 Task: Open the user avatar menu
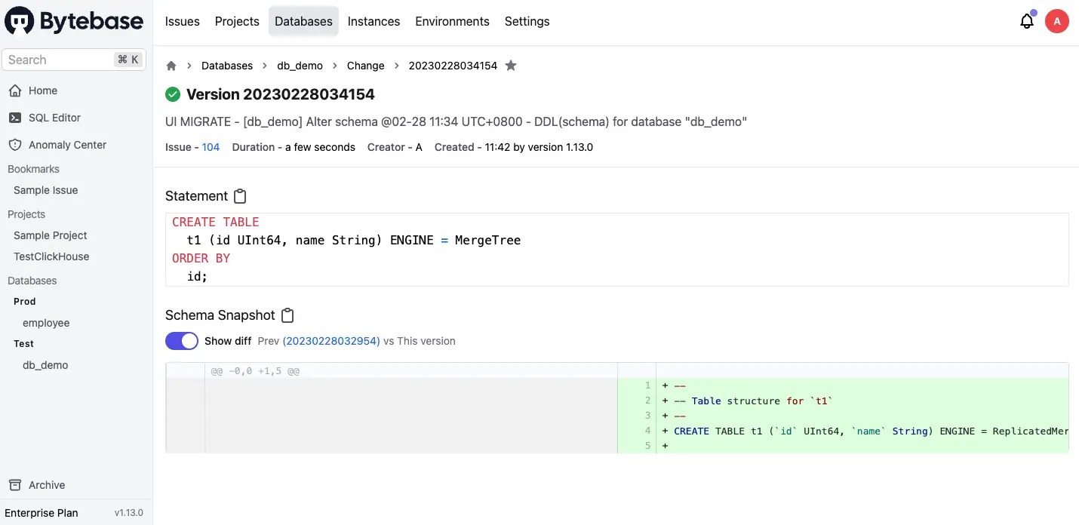(x=1057, y=21)
